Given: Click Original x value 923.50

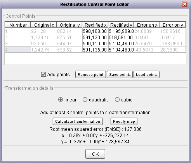Looking at the screenshot, I should [44, 43].
